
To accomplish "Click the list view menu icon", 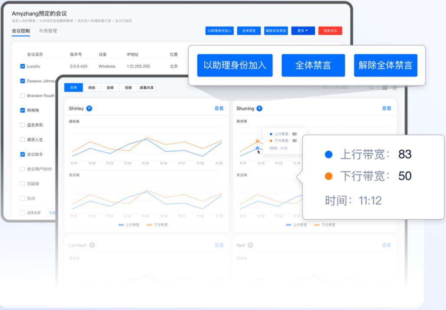I will click(395, 88).
